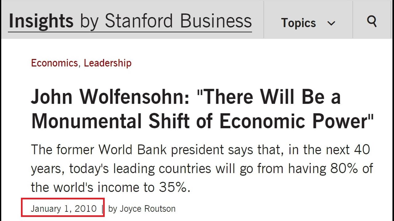Open author Joyce Routson's byline
Screen dimensions: 394x221
147,209
